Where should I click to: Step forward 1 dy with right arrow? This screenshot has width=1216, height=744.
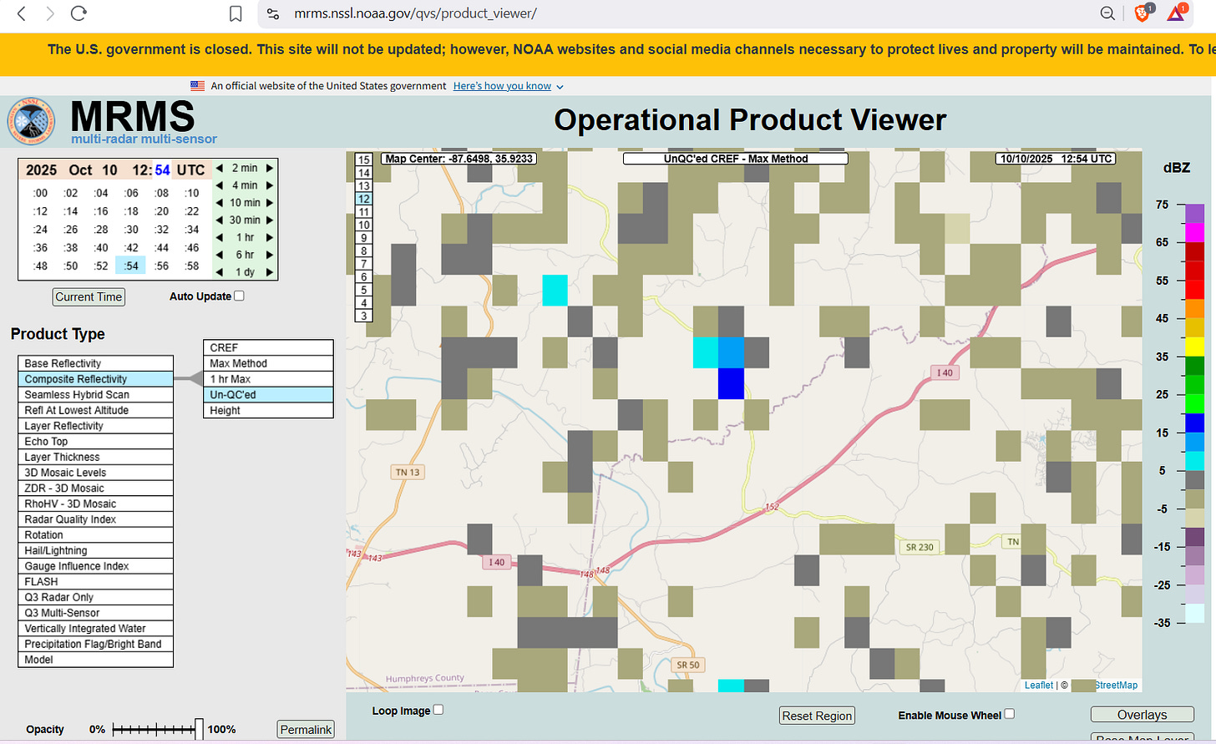[x=270, y=272]
